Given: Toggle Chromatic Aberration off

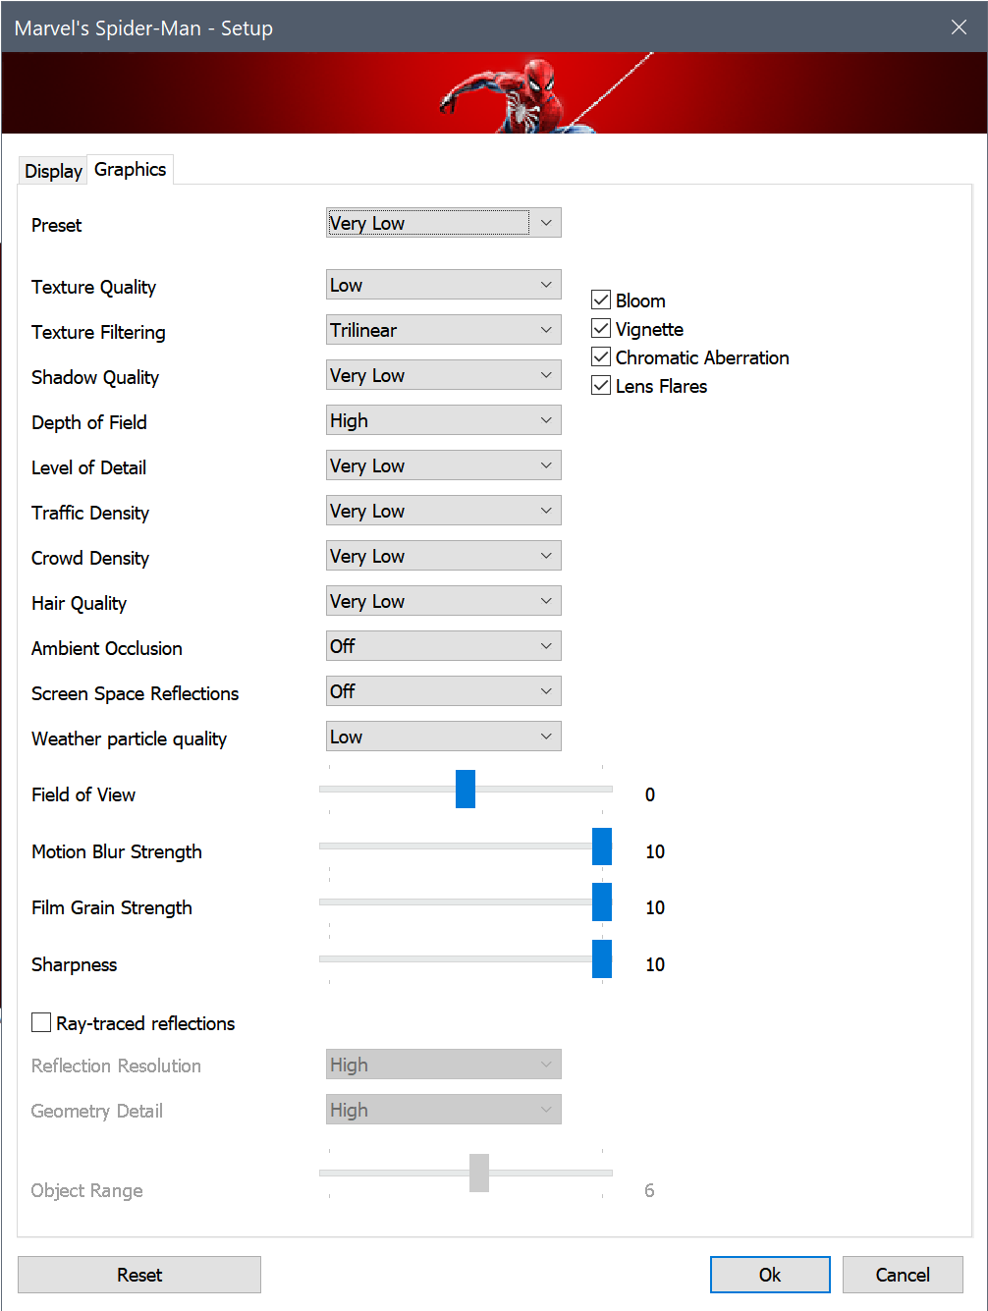Looking at the screenshot, I should pyautogui.click(x=601, y=356).
